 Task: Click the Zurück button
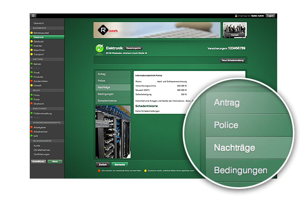[x=103, y=165]
